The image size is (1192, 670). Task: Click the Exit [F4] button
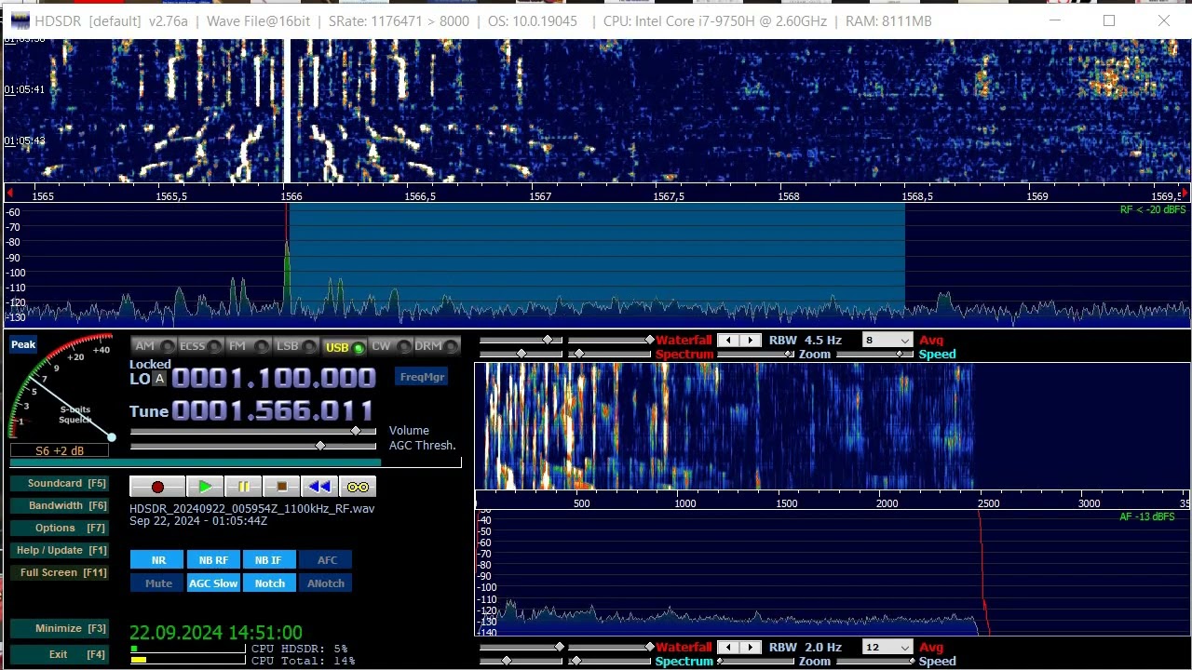(59, 654)
